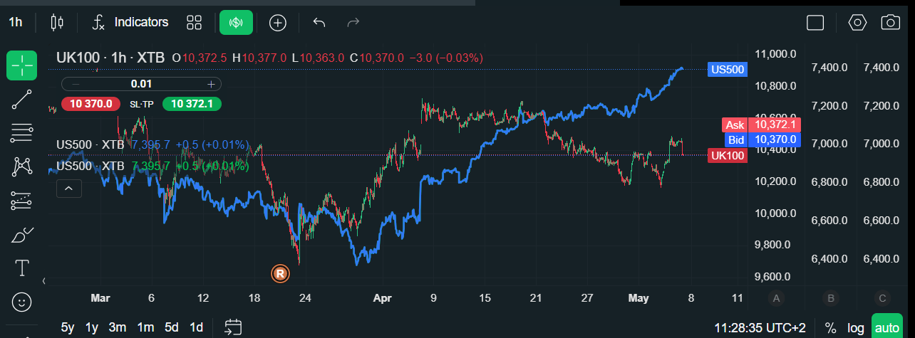Collapse the indicator legend chevron

[69, 189]
